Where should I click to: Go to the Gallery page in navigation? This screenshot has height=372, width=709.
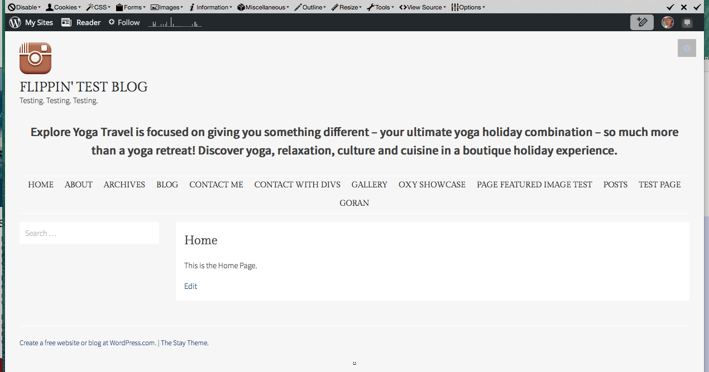pyautogui.click(x=369, y=185)
